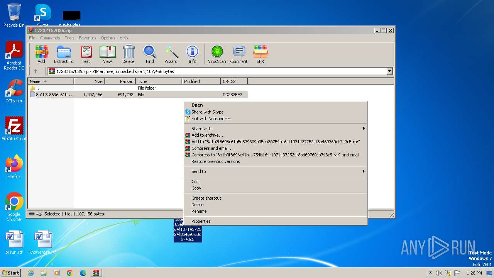Screen dimensions: 494x278
Task: Choose Cut in the context menu
Action: pyautogui.click(x=276, y=181)
